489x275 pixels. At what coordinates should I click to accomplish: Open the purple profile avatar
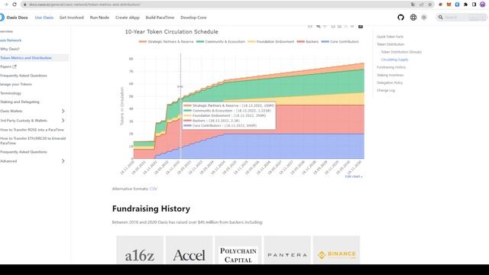point(482,5)
